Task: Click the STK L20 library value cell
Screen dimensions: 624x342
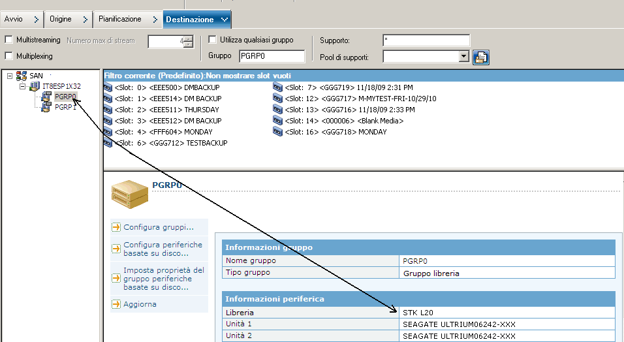Action: point(507,313)
